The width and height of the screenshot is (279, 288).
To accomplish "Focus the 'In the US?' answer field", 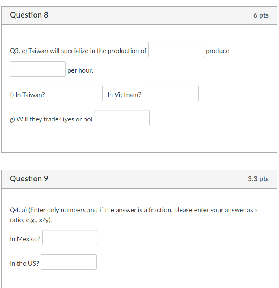I will pos(69,262).
